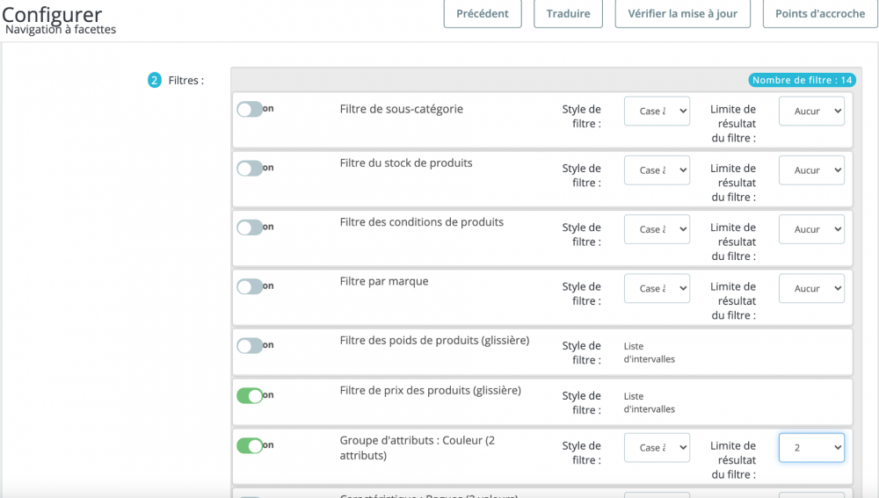Click the Nombre de filtre : 14 badge
Screen dimensions: 879x498
click(803, 81)
